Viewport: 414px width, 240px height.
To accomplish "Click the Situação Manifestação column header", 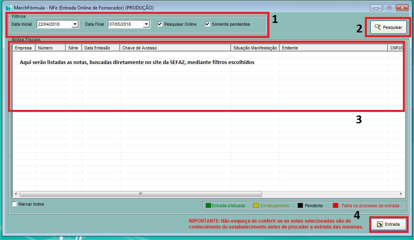I will pos(255,48).
